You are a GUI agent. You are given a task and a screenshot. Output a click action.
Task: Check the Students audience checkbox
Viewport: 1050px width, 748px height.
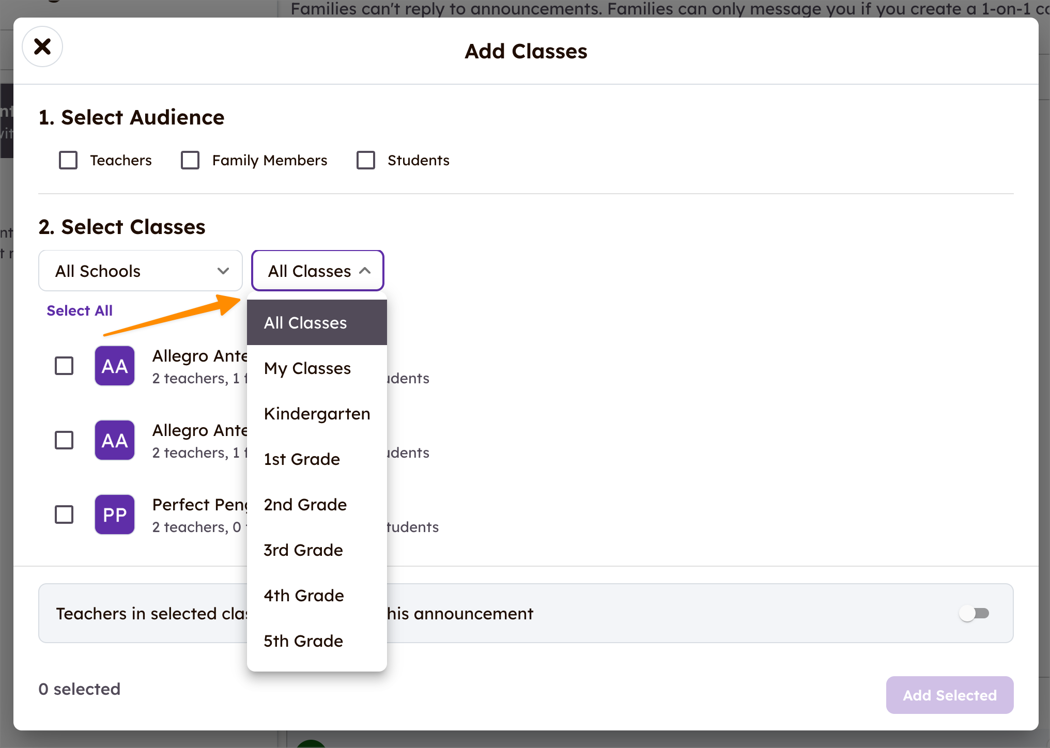tap(365, 160)
